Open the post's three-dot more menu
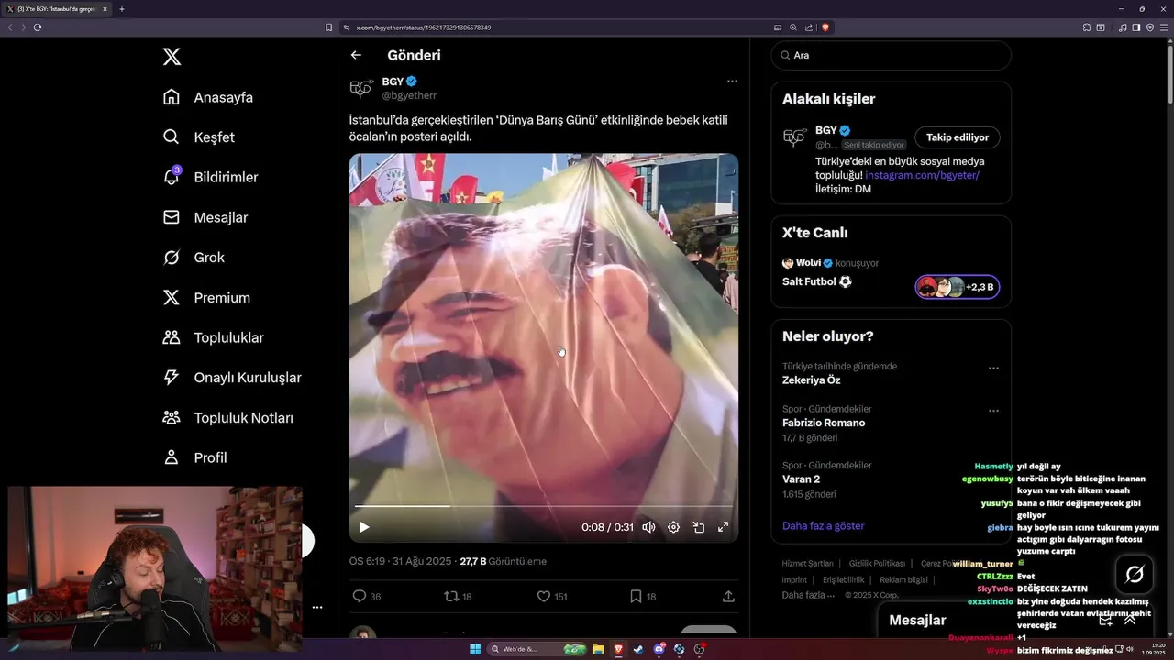The height and width of the screenshot is (660, 1174). [732, 81]
